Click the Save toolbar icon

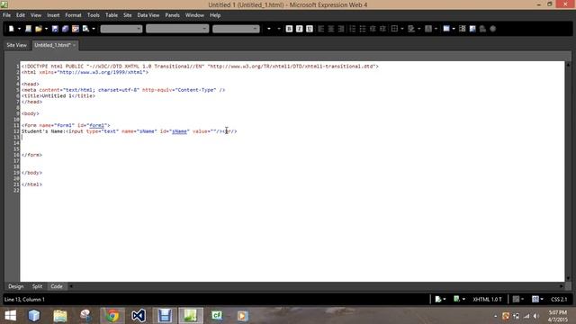[x=55, y=29]
